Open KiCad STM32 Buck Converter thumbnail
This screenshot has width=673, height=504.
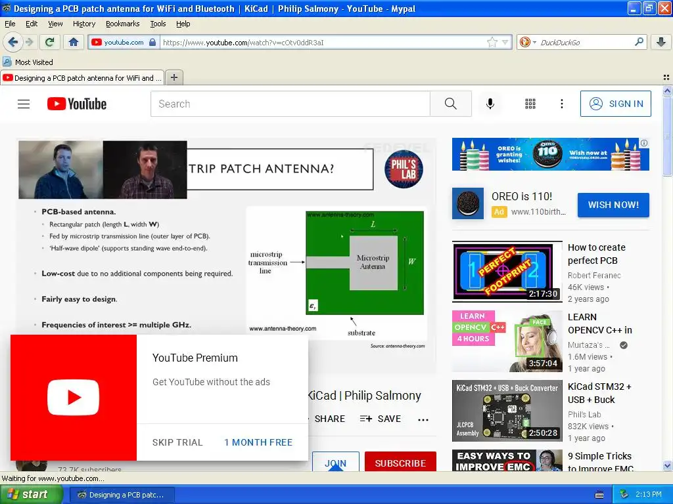tap(507, 411)
